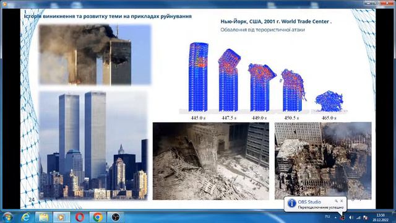The width and height of the screenshot is (396, 223).
Task: Click the left debris ruins photo
Action: pyautogui.click(x=211, y=161)
